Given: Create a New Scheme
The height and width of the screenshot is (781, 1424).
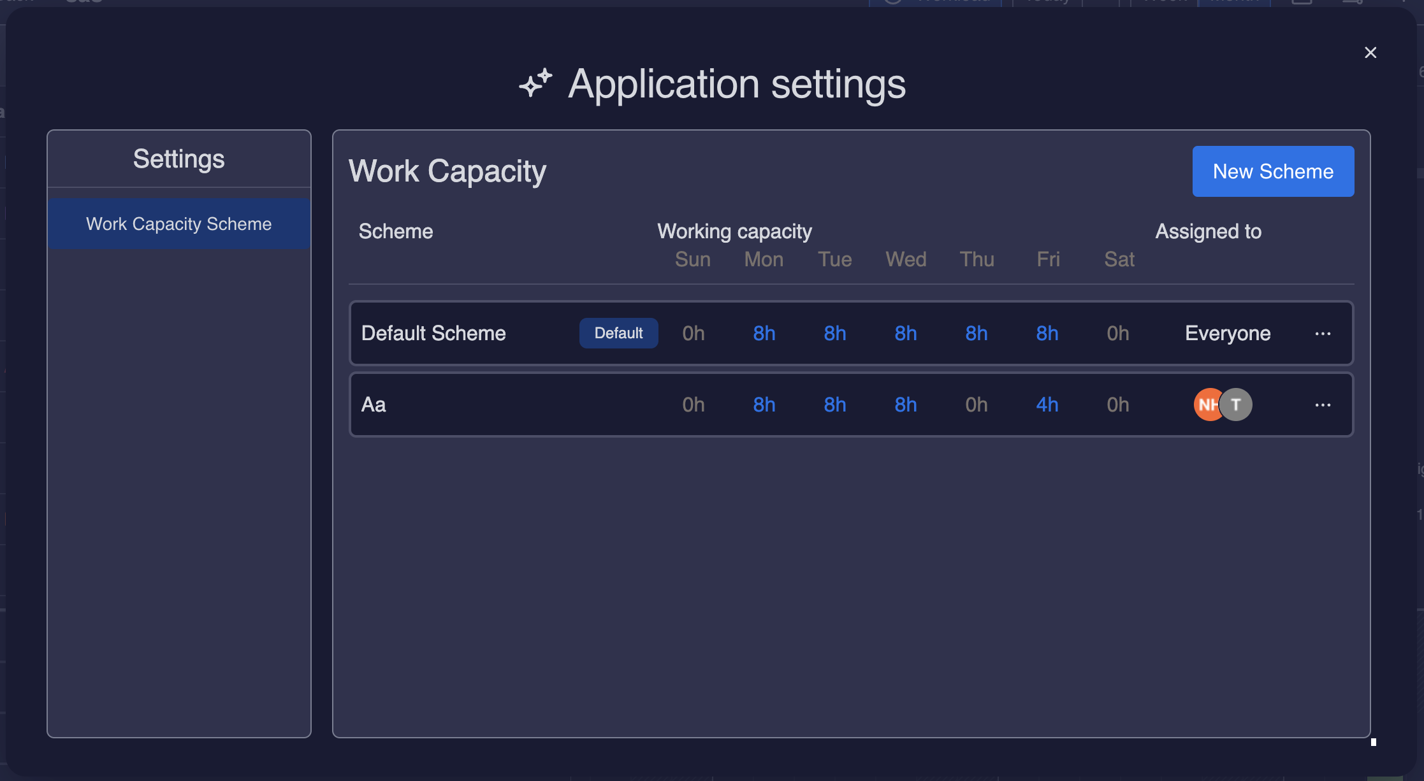Looking at the screenshot, I should [1273, 171].
